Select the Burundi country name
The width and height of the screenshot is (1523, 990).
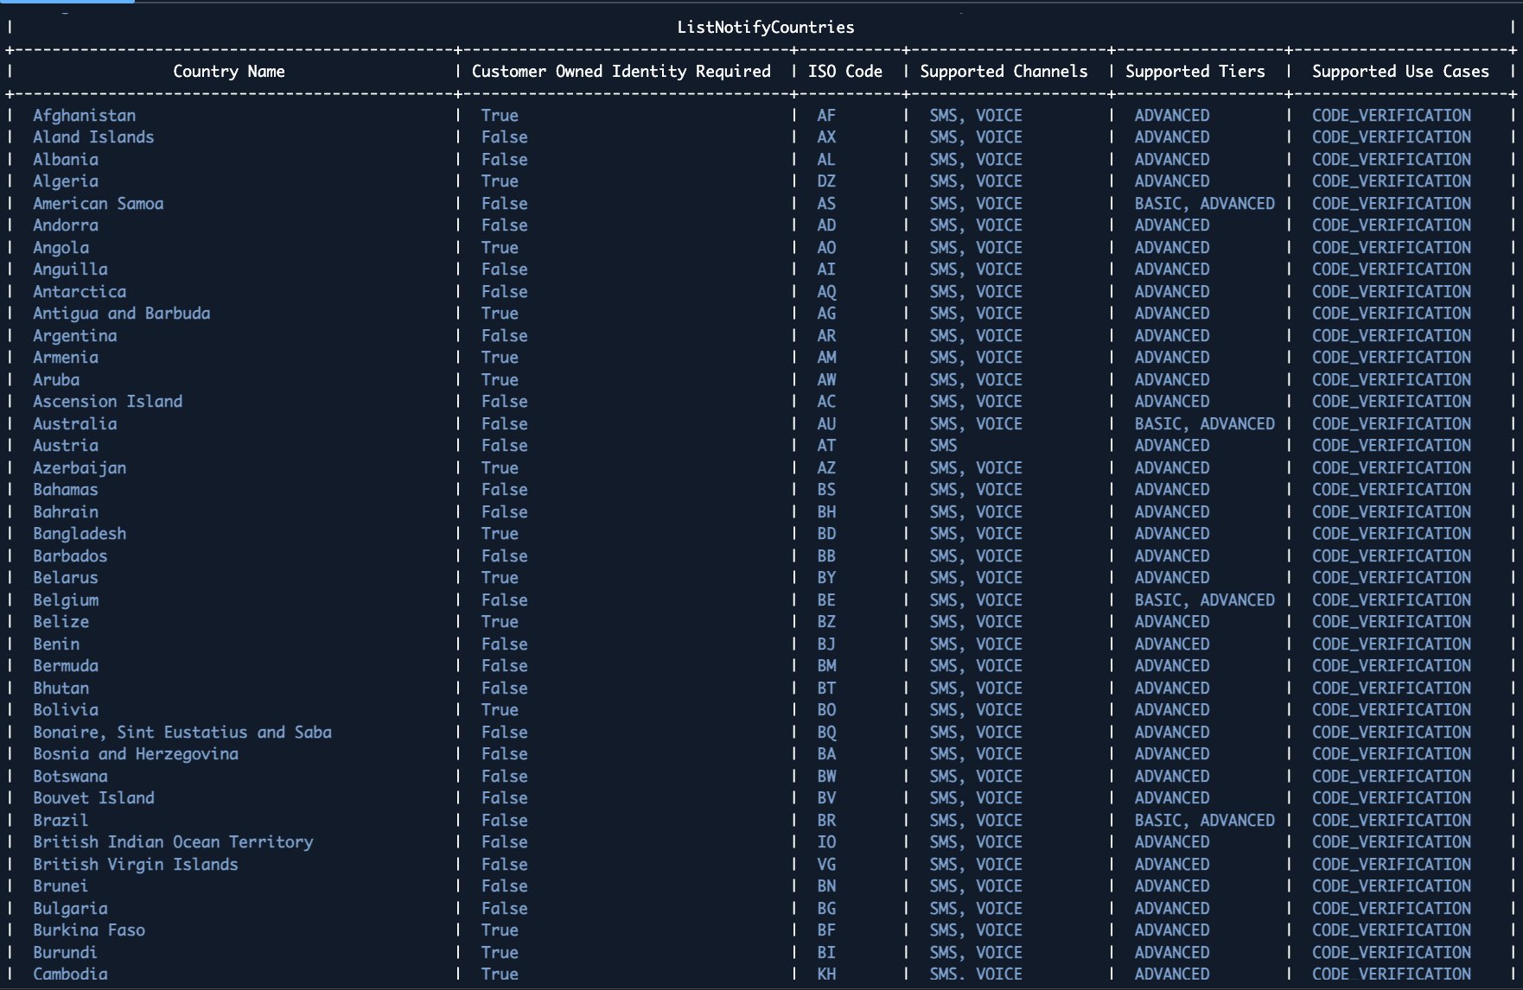[65, 952]
